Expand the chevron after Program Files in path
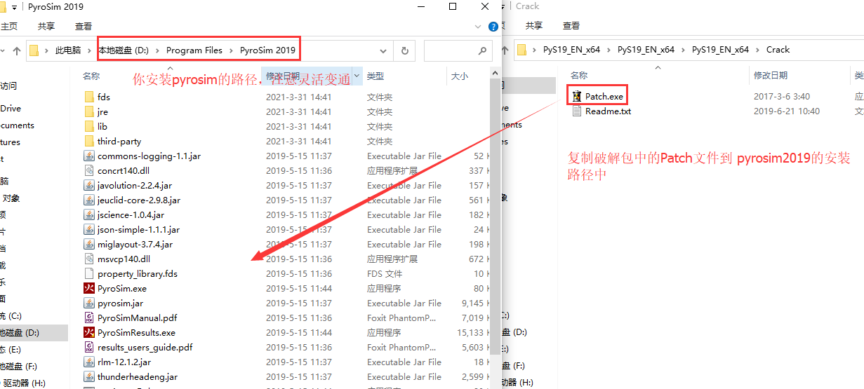 pyautogui.click(x=231, y=50)
